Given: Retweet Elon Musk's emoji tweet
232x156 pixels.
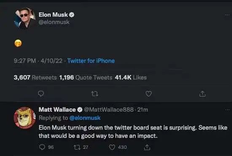Looking at the screenshot, I should [94, 94].
